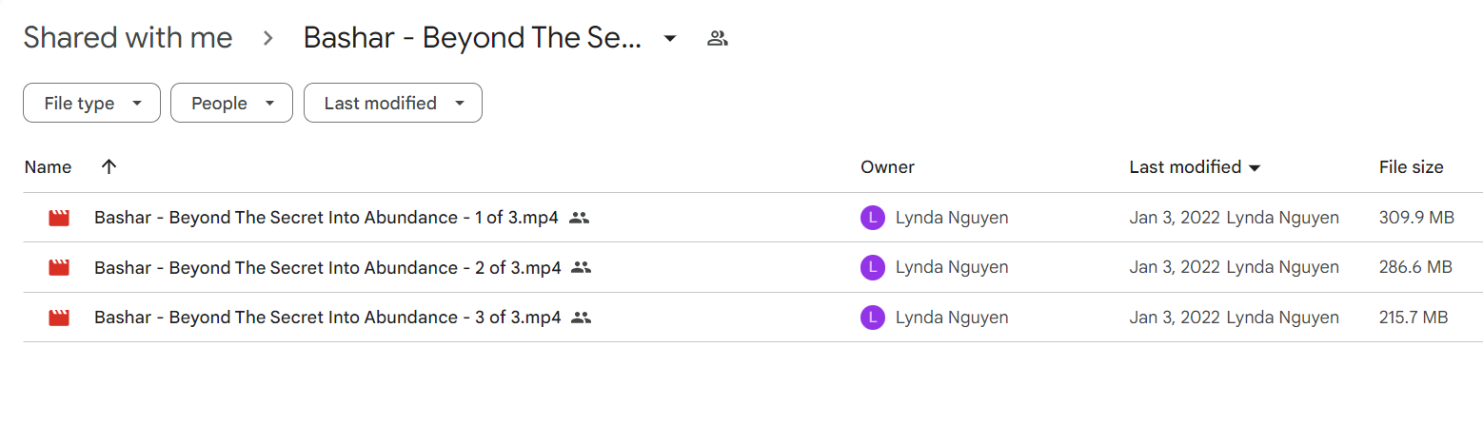Open the Last modified filter dropdown
1483x424 pixels.
click(x=393, y=104)
